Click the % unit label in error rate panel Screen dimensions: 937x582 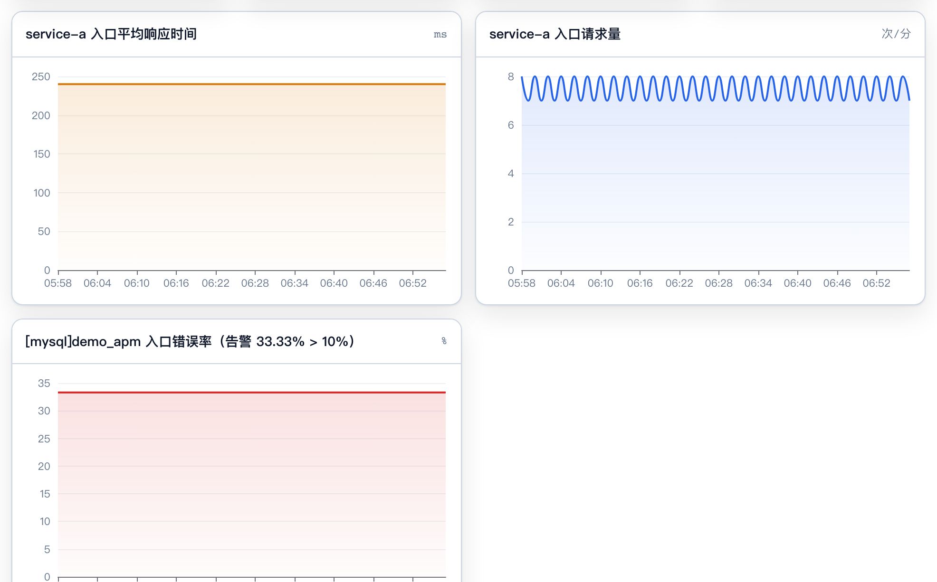coord(444,341)
